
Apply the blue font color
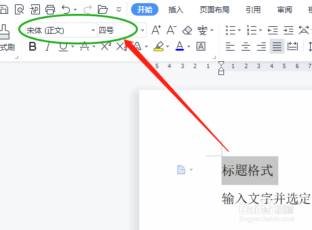pos(180,46)
